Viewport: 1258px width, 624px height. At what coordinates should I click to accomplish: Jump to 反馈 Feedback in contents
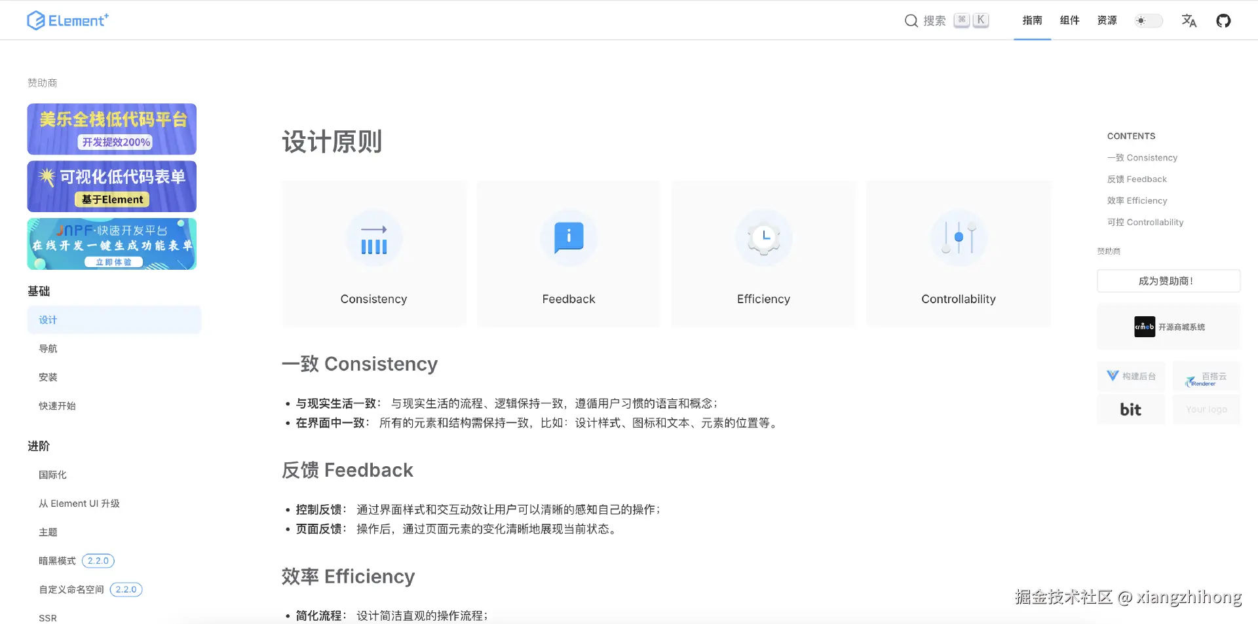1137,179
